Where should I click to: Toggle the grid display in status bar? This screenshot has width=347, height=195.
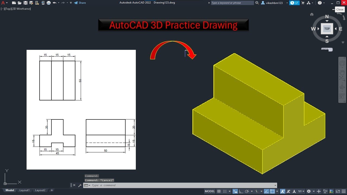[x=219, y=191]
